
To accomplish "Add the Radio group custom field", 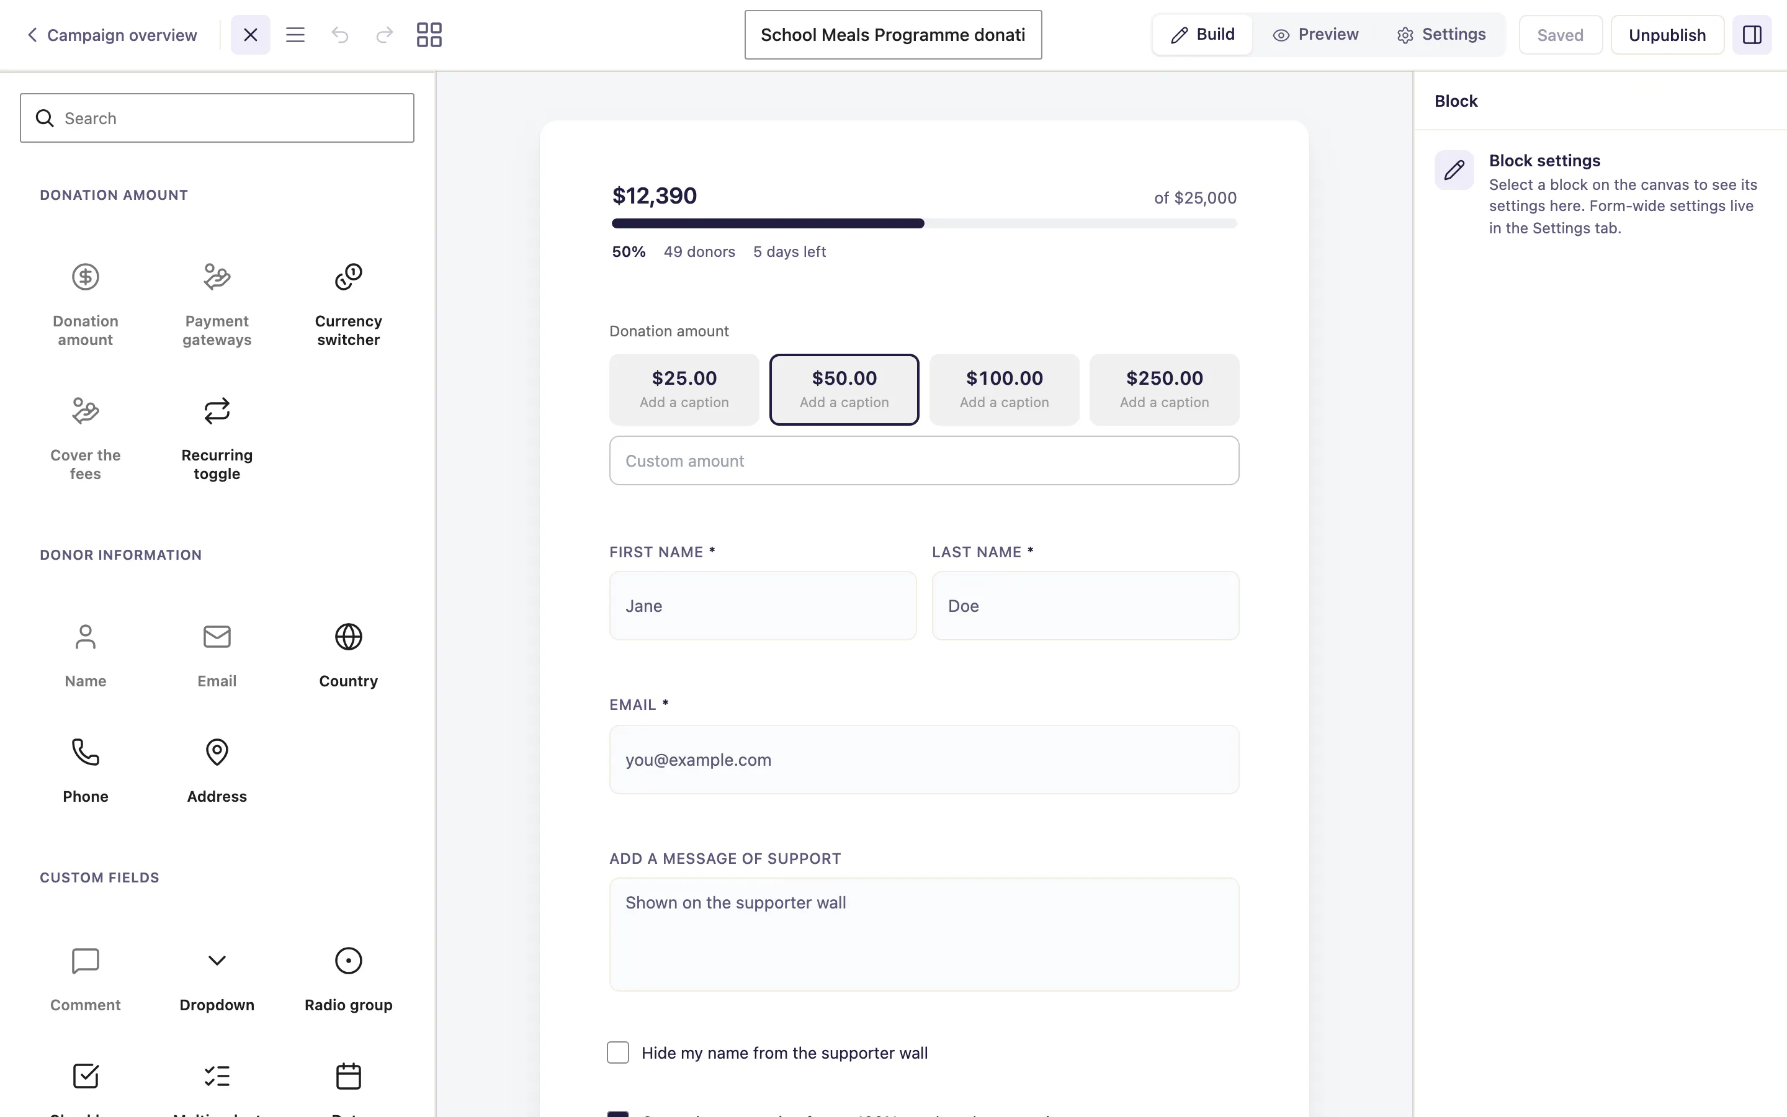I will tap(349, 980).
